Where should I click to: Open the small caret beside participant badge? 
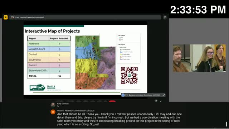point(161,101)
